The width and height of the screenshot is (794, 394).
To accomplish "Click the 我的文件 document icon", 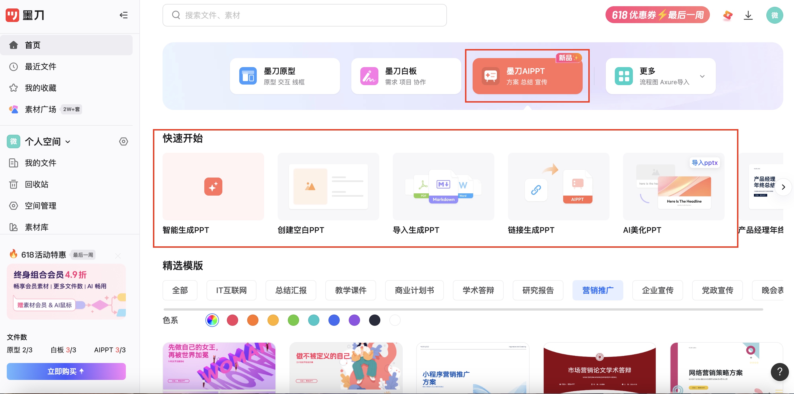I will click(x=14, y=163).
